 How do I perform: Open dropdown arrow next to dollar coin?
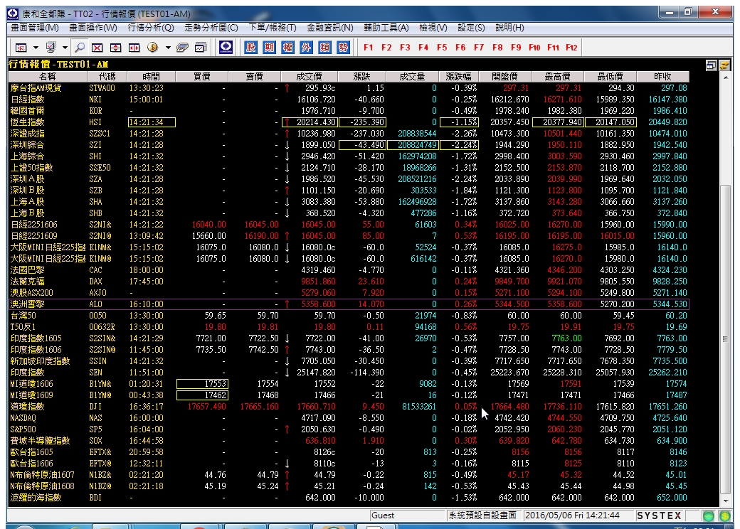click(x=167, y=48)
